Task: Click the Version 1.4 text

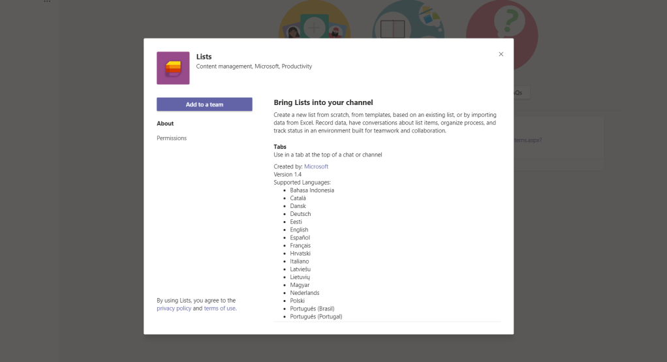Action: [x=287, y=175]
